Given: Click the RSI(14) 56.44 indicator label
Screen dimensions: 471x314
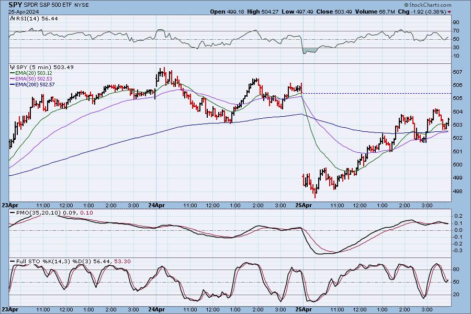Looking at the screenshot, I should click(x=37, y=18).
